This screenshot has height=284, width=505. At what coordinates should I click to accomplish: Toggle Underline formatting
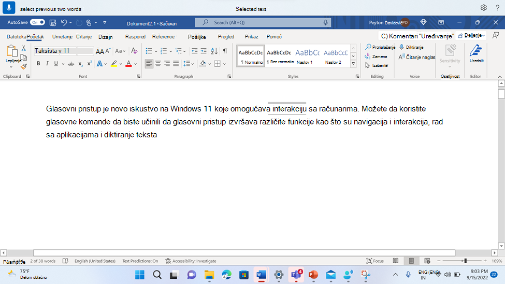[x=56, y=64]
